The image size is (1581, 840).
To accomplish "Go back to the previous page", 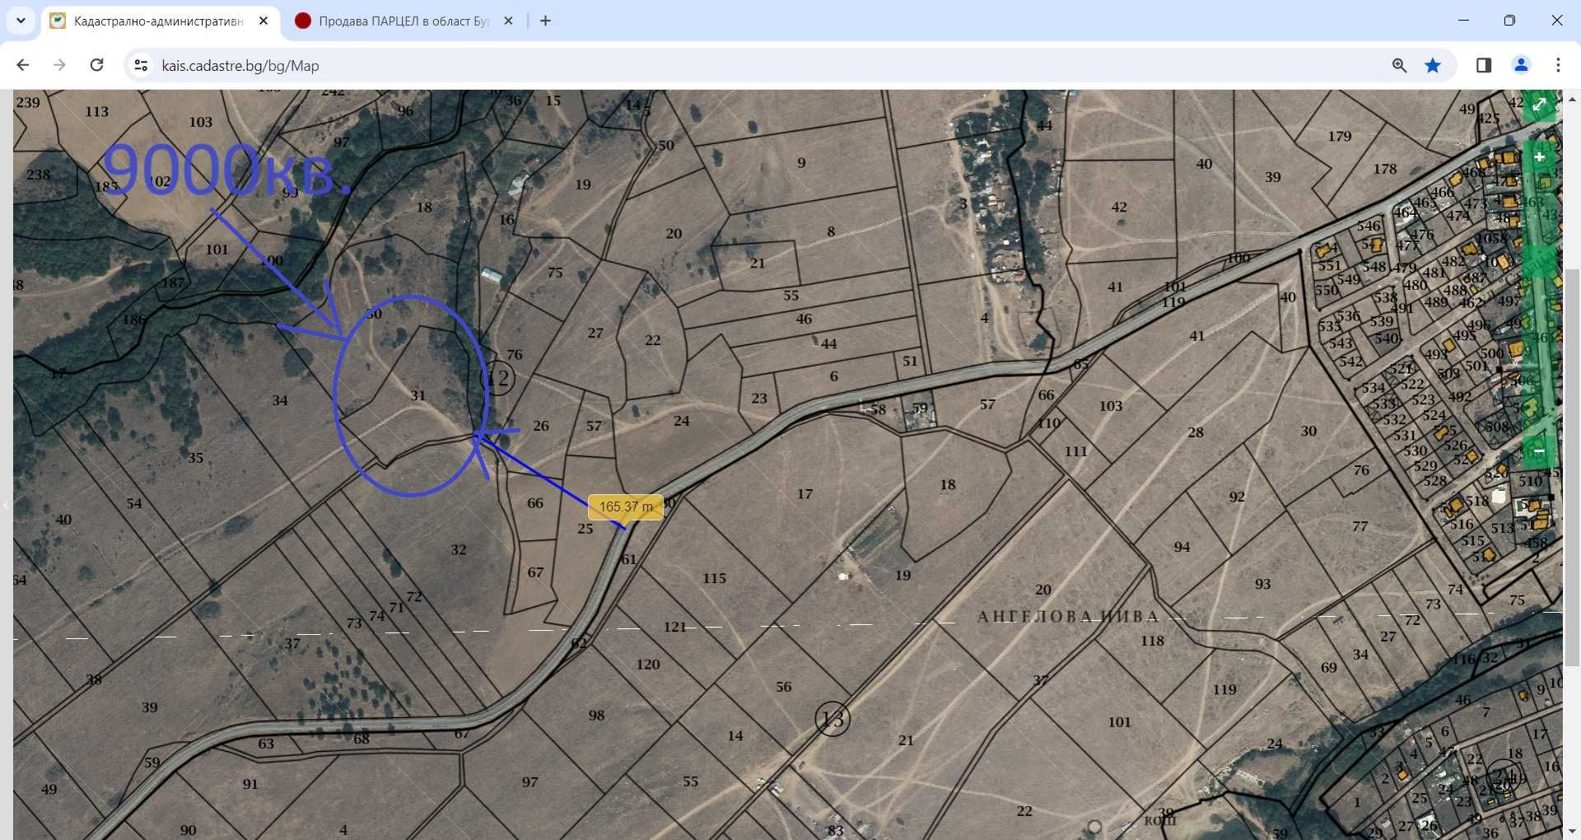I will click(x=23, y=65).
